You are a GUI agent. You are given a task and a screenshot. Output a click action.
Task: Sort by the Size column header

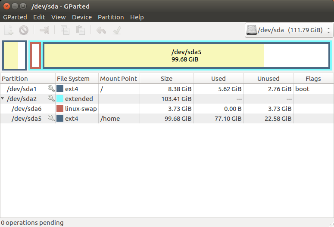click(x=167, y=79)
